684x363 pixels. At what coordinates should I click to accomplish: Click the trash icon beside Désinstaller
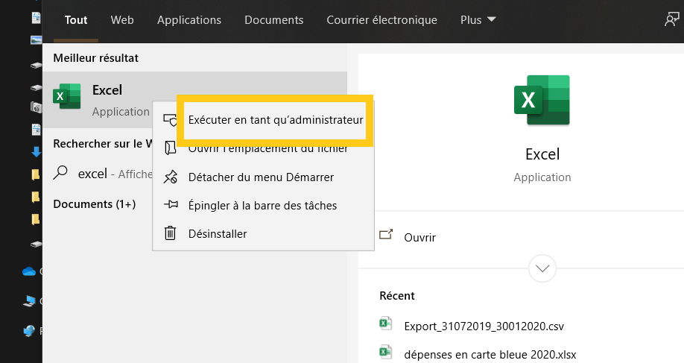point(170,233)
